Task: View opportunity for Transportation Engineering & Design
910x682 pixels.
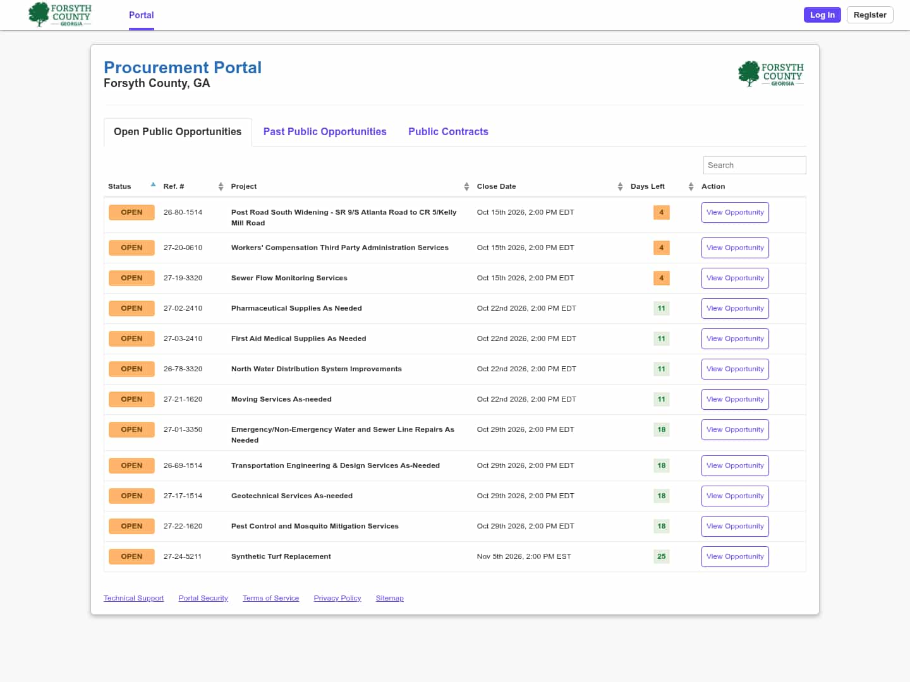Action: [x=735, y=466]
